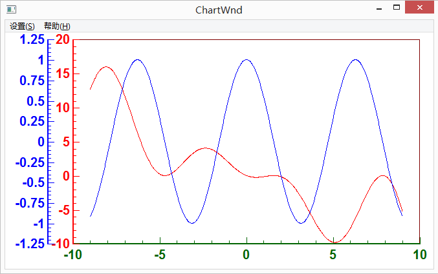Click the red axis label 15
438x274 pixels.
[63, 73]
